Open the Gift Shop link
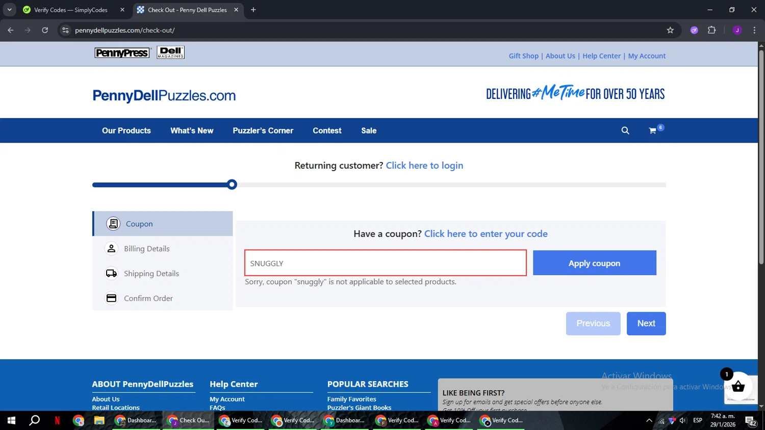 click(523, 56)
